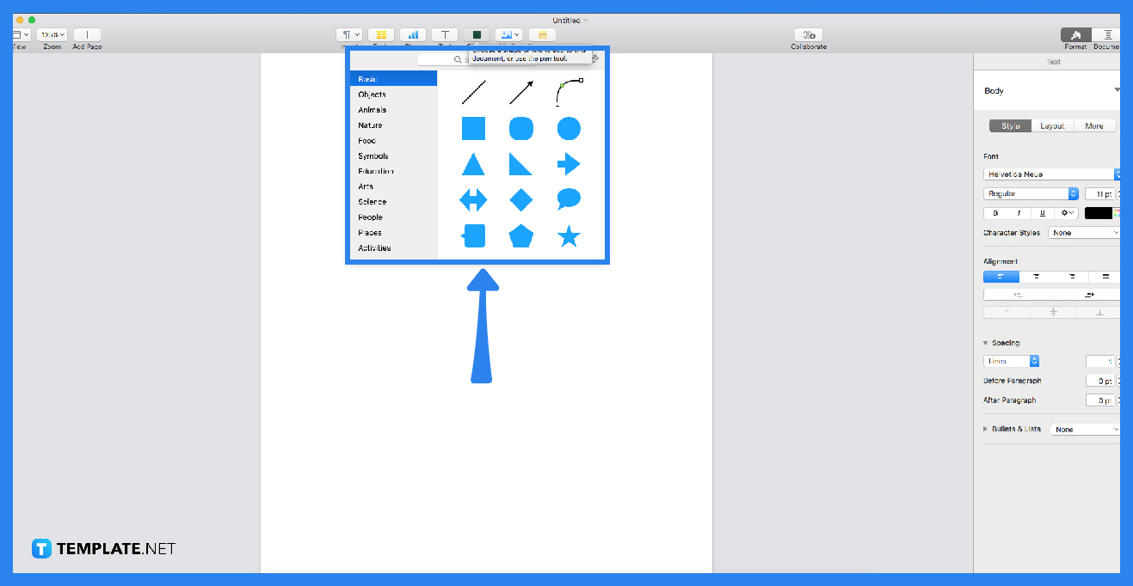Choose the speech bubble shape
Screen dimensions: 1133x586
click(x=569, y=199)
